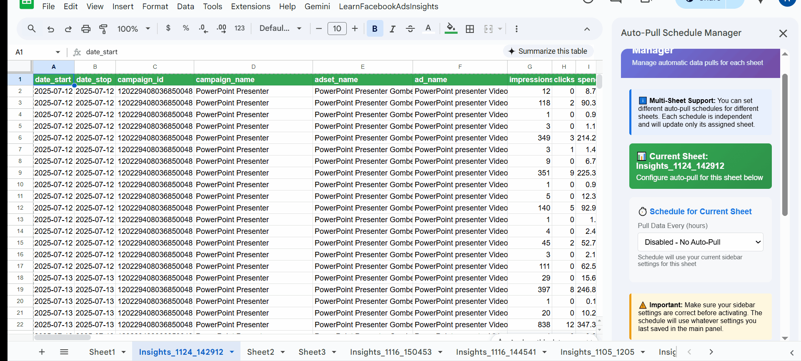Toggle Bold formatting button
801x361 pixels.
(x=375, y=29)
